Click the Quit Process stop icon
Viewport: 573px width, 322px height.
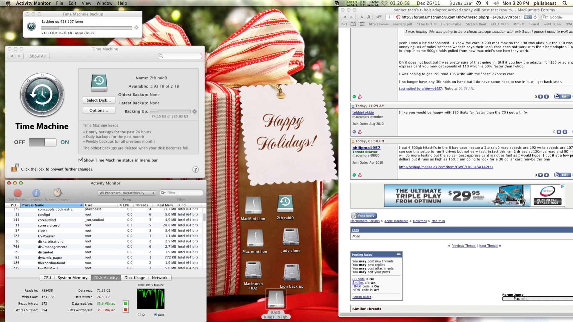coord(18,193)
